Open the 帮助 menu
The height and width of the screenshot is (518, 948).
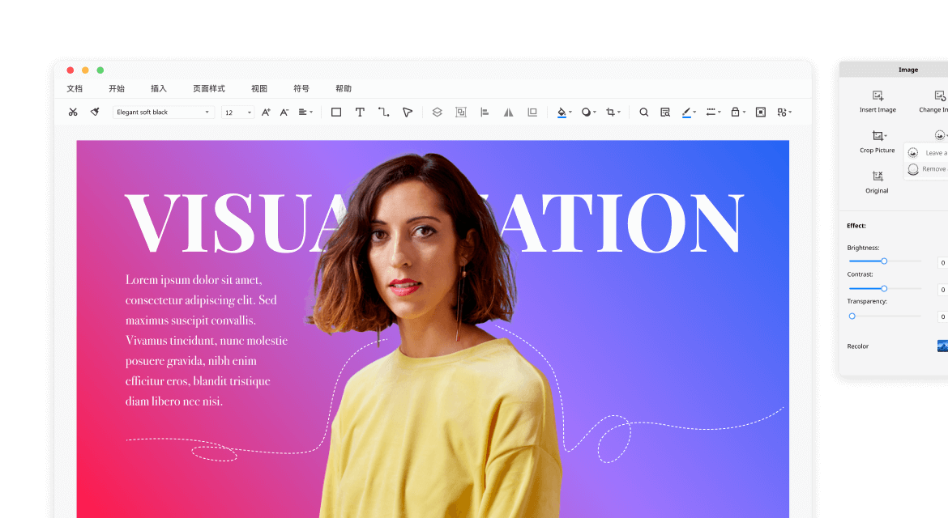click(x=344, y=89)
